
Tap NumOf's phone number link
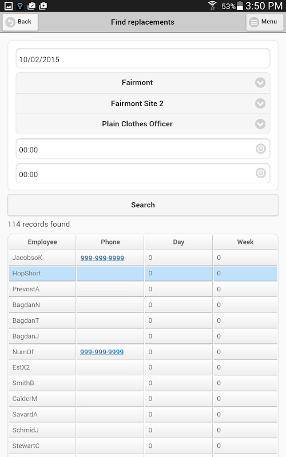[x=102, y=352]
